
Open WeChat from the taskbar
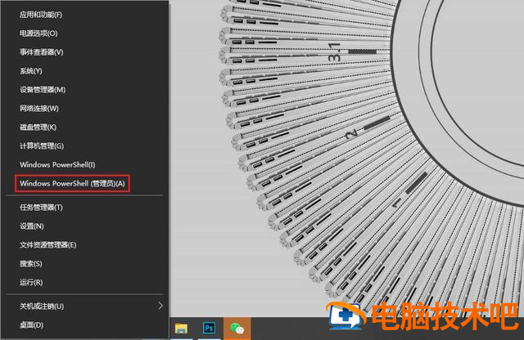click(237, 329)
